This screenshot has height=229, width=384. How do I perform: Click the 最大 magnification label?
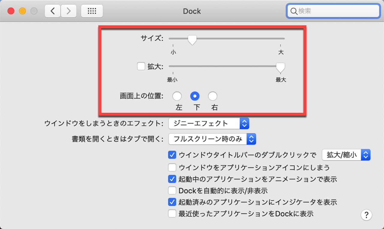[x=281, y=80]
